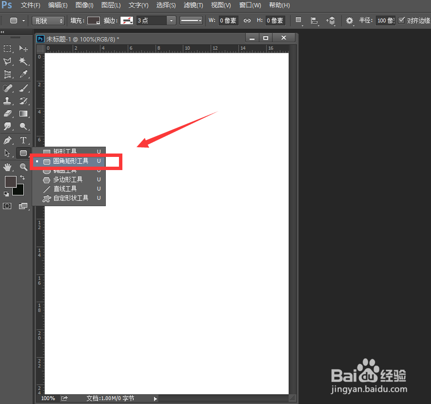Open path operations options
Image resolution: width=431 pixels, height=404 pixels.
click(298, 20)
